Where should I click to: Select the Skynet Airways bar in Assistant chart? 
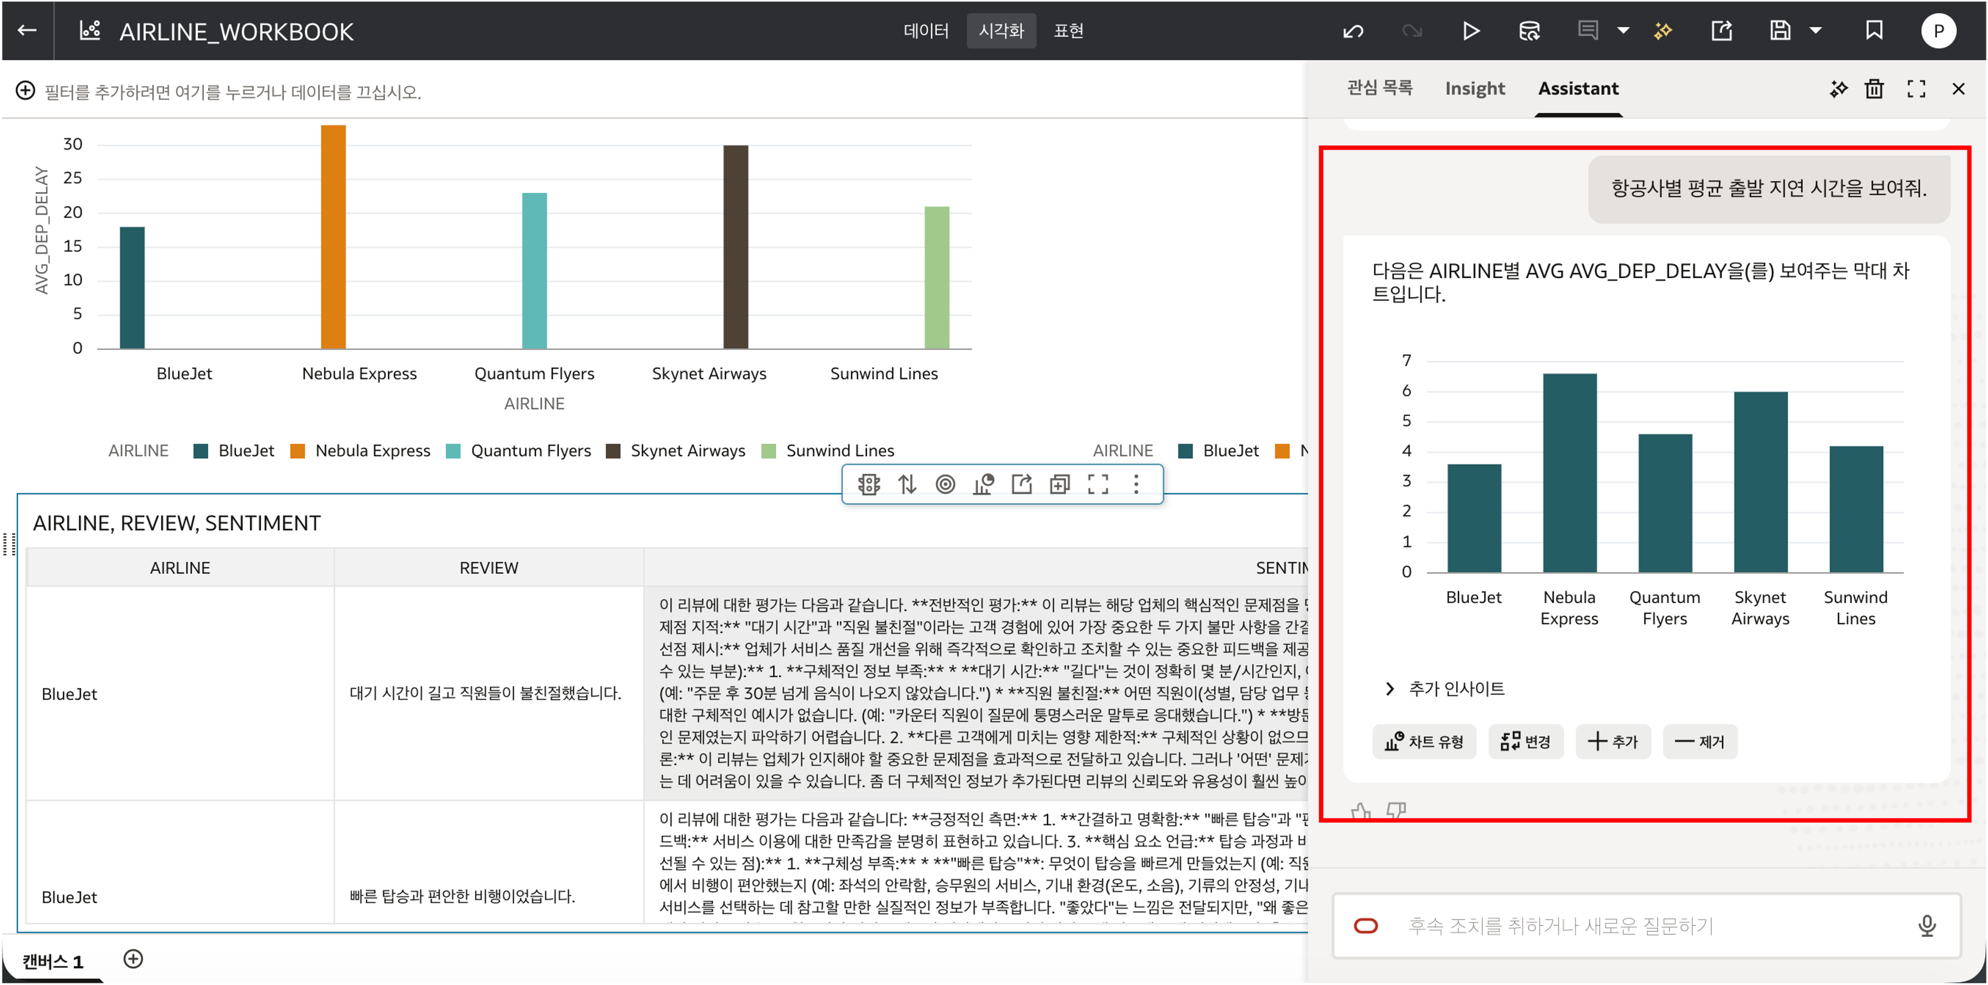(x=1760, y=482)
